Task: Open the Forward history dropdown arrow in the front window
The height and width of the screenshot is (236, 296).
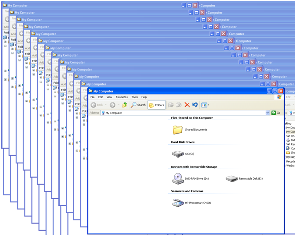Action: tap(119, 105)
